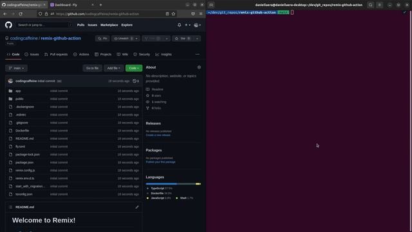Open Marketplace in the GitHub header
The width and height of the screenshot is (412, 232).
[x=109, y=25]
